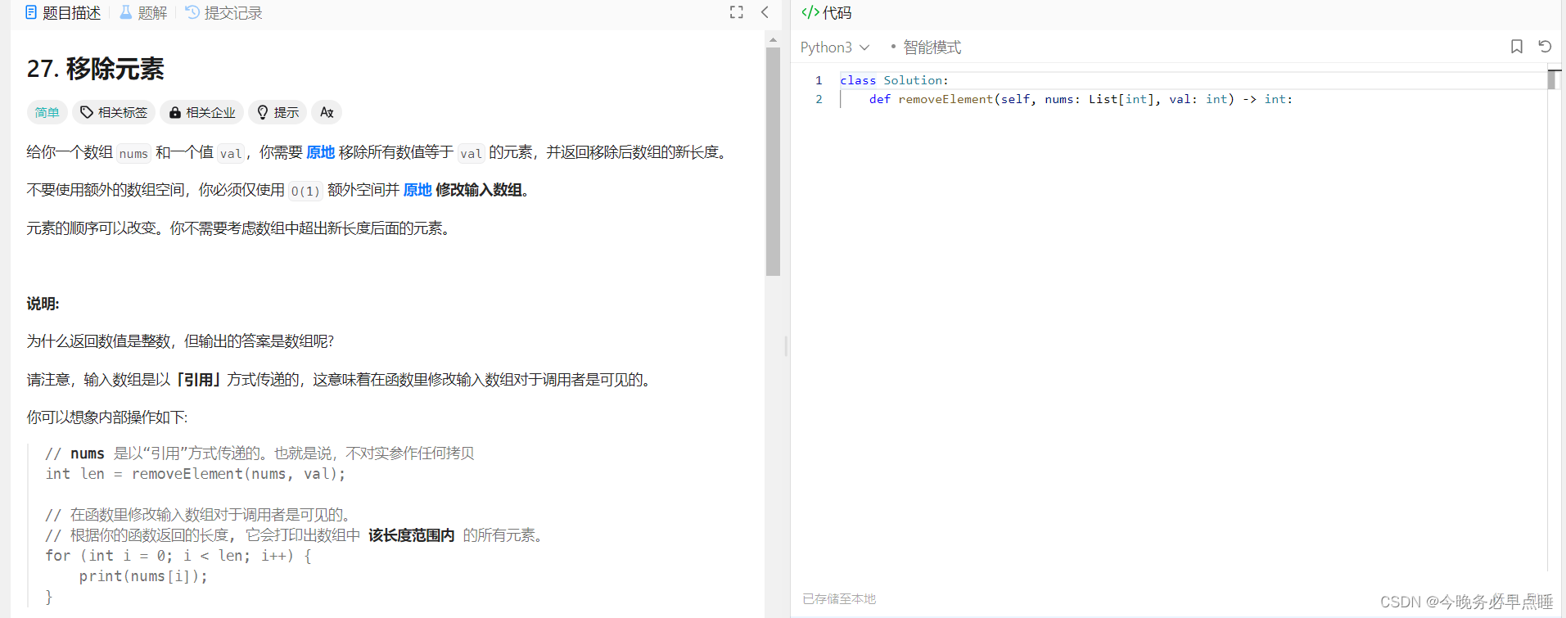Click code line 2 'def removeElement'
The image size is (1566, 618).
[1081, 99]
